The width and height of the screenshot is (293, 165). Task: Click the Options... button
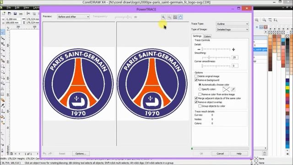[x=81, y=154]
